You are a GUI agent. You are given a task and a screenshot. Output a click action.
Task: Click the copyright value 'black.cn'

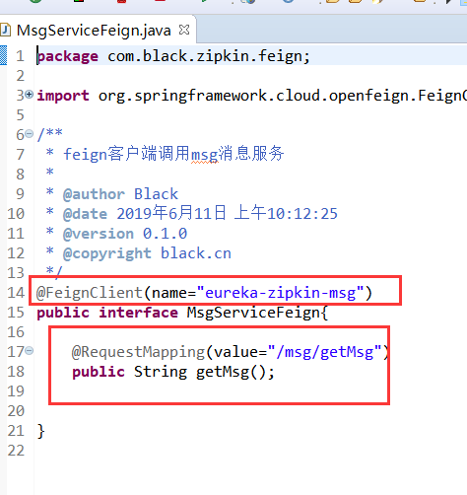pos(196,253)
